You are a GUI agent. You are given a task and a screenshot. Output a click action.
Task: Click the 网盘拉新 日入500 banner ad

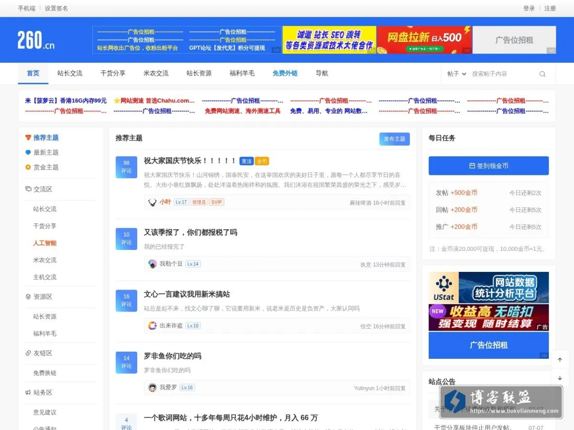pos(424,40)
